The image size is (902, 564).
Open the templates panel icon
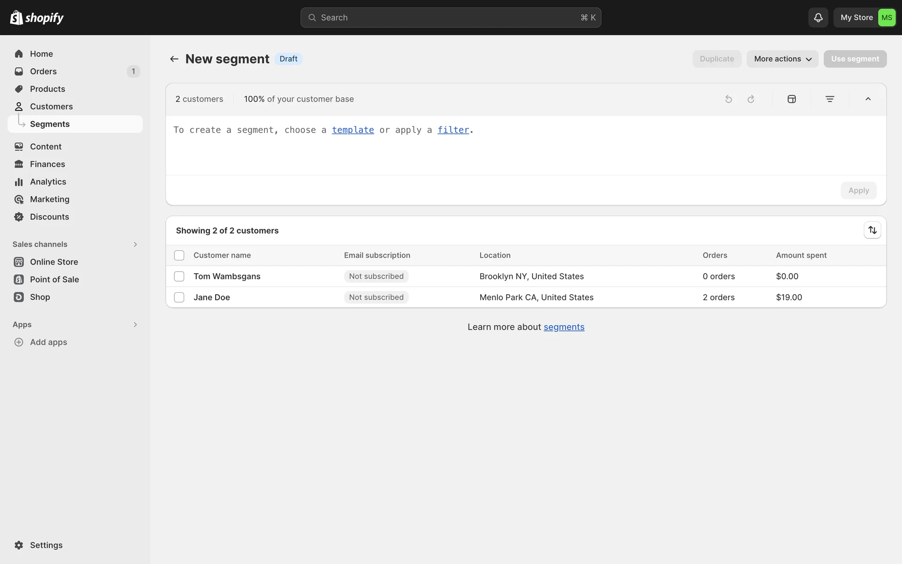click(x=792, y=99)
